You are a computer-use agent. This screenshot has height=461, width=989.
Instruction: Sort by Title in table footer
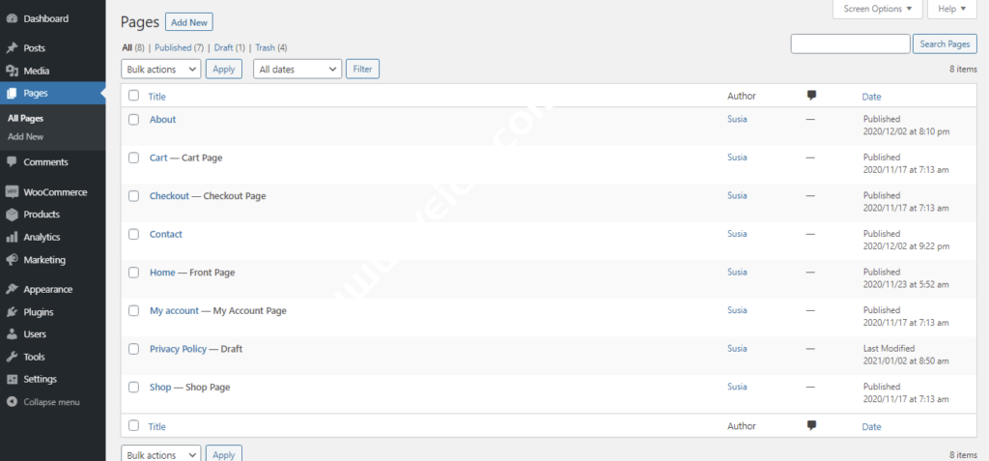pos(157,427)
